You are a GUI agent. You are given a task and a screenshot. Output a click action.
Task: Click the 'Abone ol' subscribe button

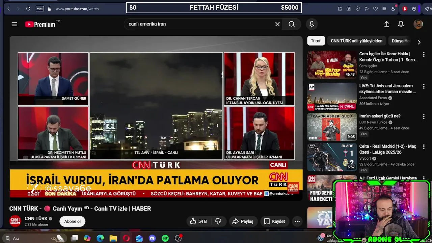(73, 221)
